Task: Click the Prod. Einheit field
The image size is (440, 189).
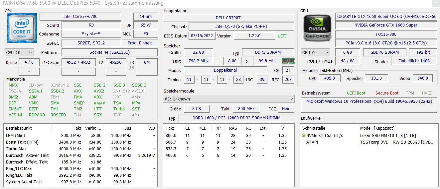Action: coord(140,43)
